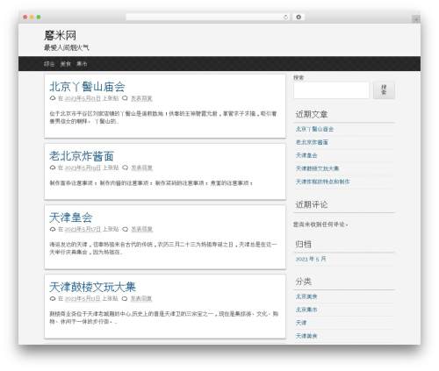Click the date 2023年5月11日 link
Viewport: 439px width, 371px height.
(x=83, y=298)
